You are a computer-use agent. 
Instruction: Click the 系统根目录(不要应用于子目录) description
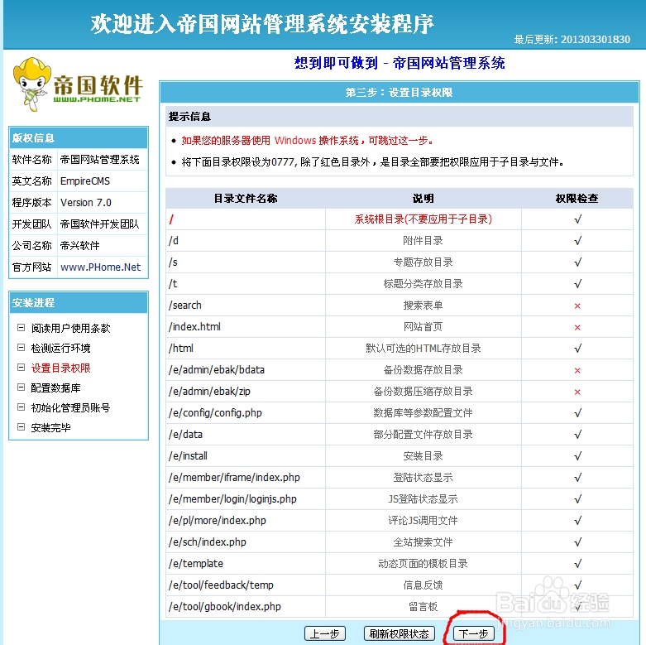click(x=423, y=219)
